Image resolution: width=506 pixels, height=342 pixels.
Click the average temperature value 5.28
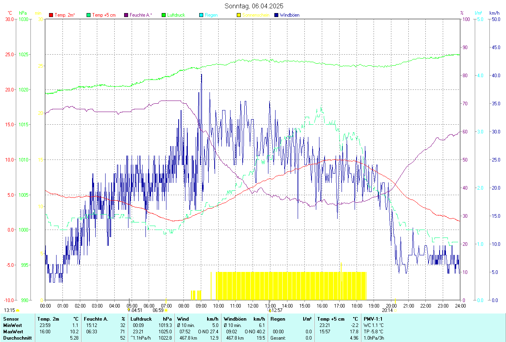[x=74, y=338]
